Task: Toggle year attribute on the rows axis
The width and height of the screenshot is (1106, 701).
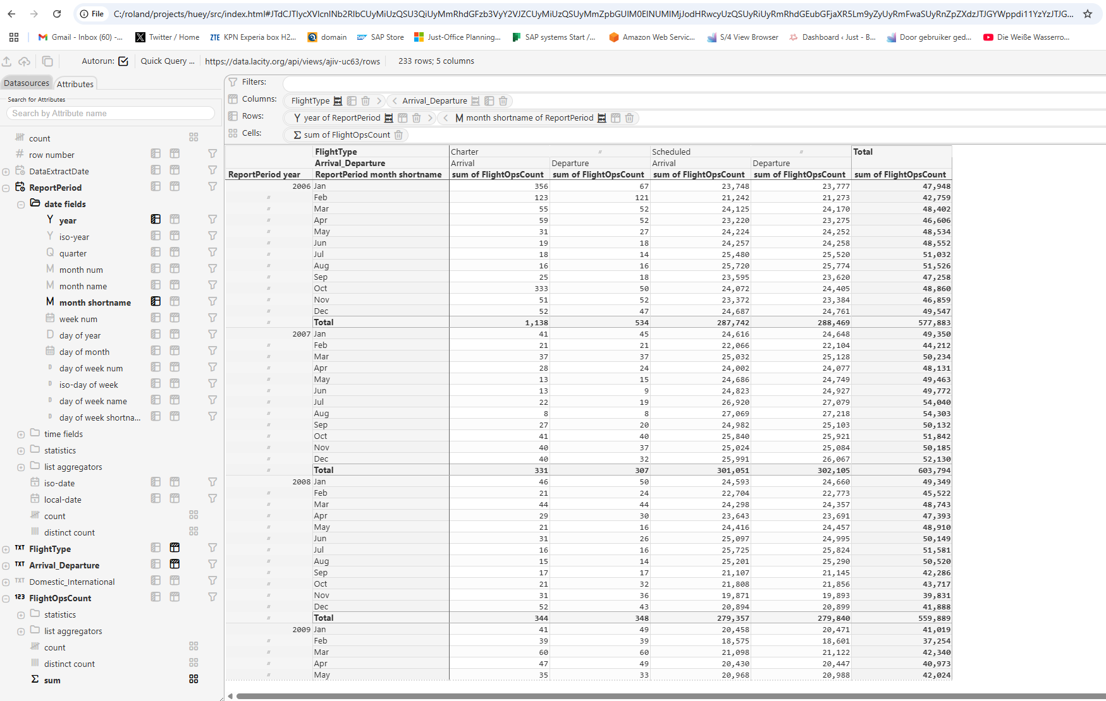Action: coord(156,219)
